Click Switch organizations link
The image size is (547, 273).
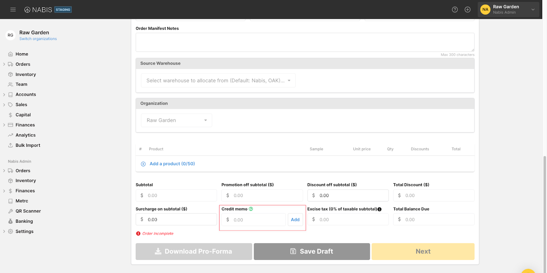tap(38, 39)
